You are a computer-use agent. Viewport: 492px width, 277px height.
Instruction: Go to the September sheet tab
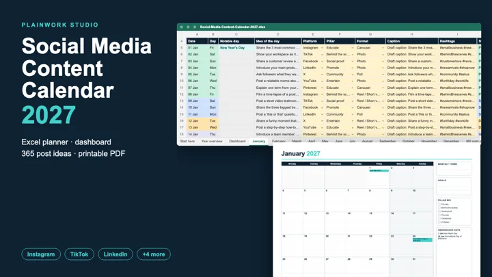[x=387, y=142]
